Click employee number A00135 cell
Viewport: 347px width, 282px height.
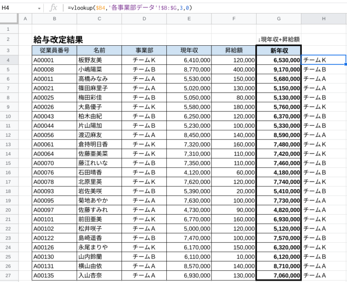pyautogui.click(x=54, y=275)
